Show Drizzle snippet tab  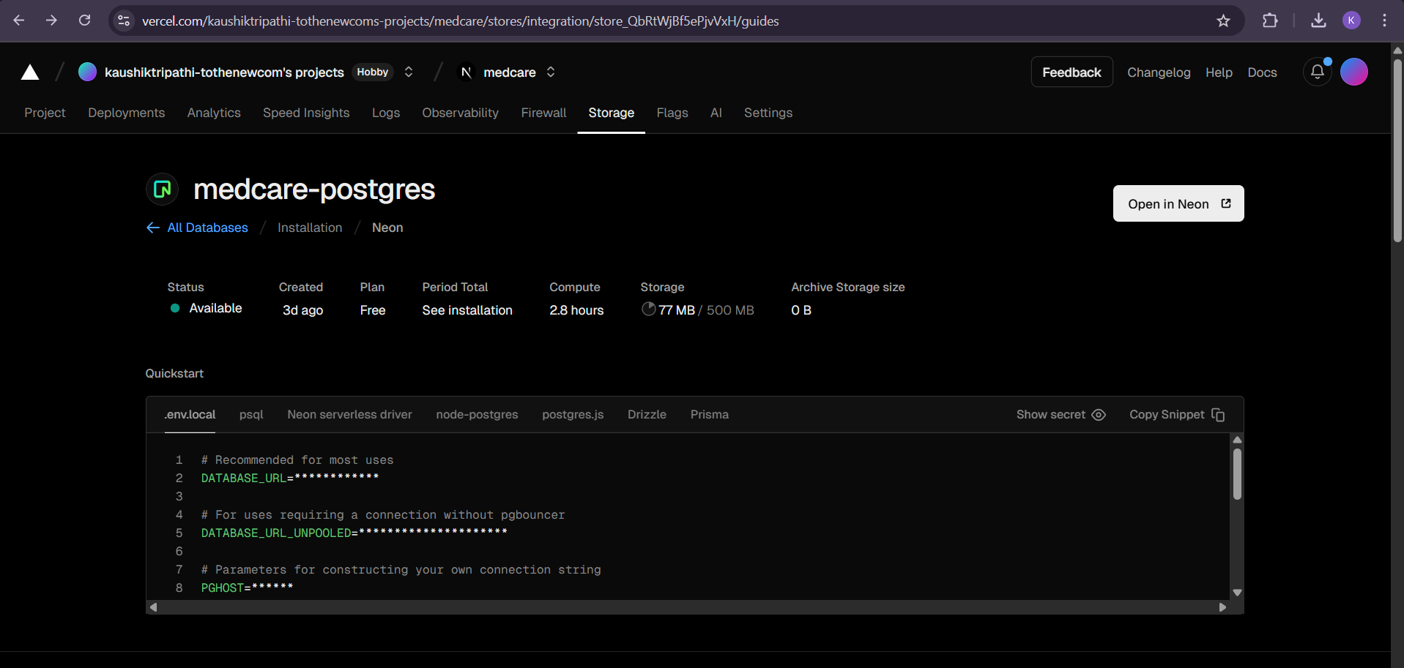[647, 415]
